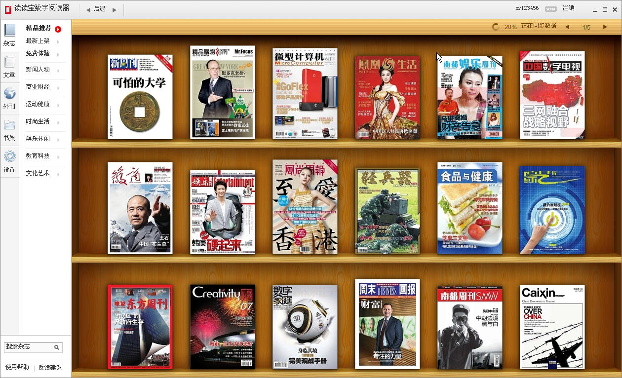Viewport: 622px width, 378px height.
Task: Select the 精品推荐 category
Action: click(39, 28)
